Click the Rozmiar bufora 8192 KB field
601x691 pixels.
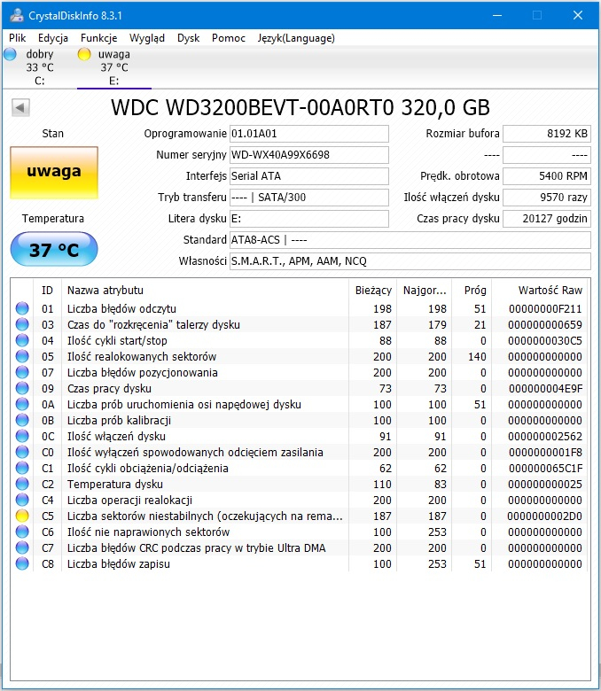click(547, 134)
